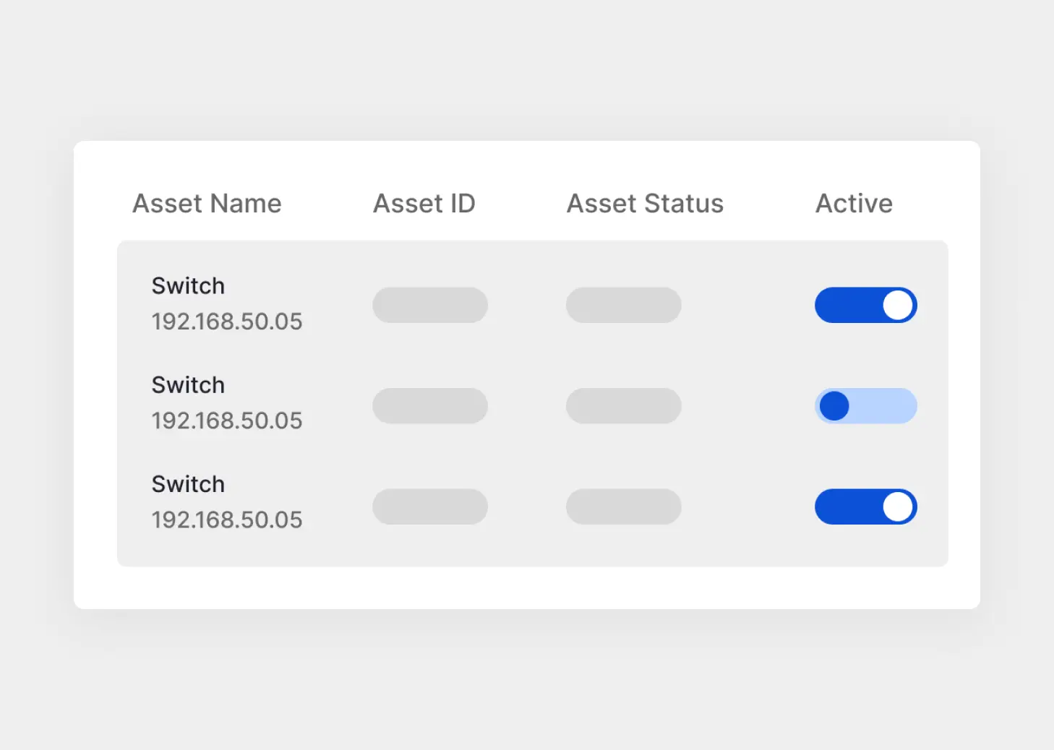Click the Active column header
This screenshot has width=1054, height=750.
click(x=854, y=203)
